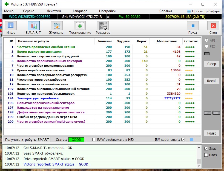Click the small gray indicator below PIO
Viewport: 224px width, 171px height.
(207, 54)
